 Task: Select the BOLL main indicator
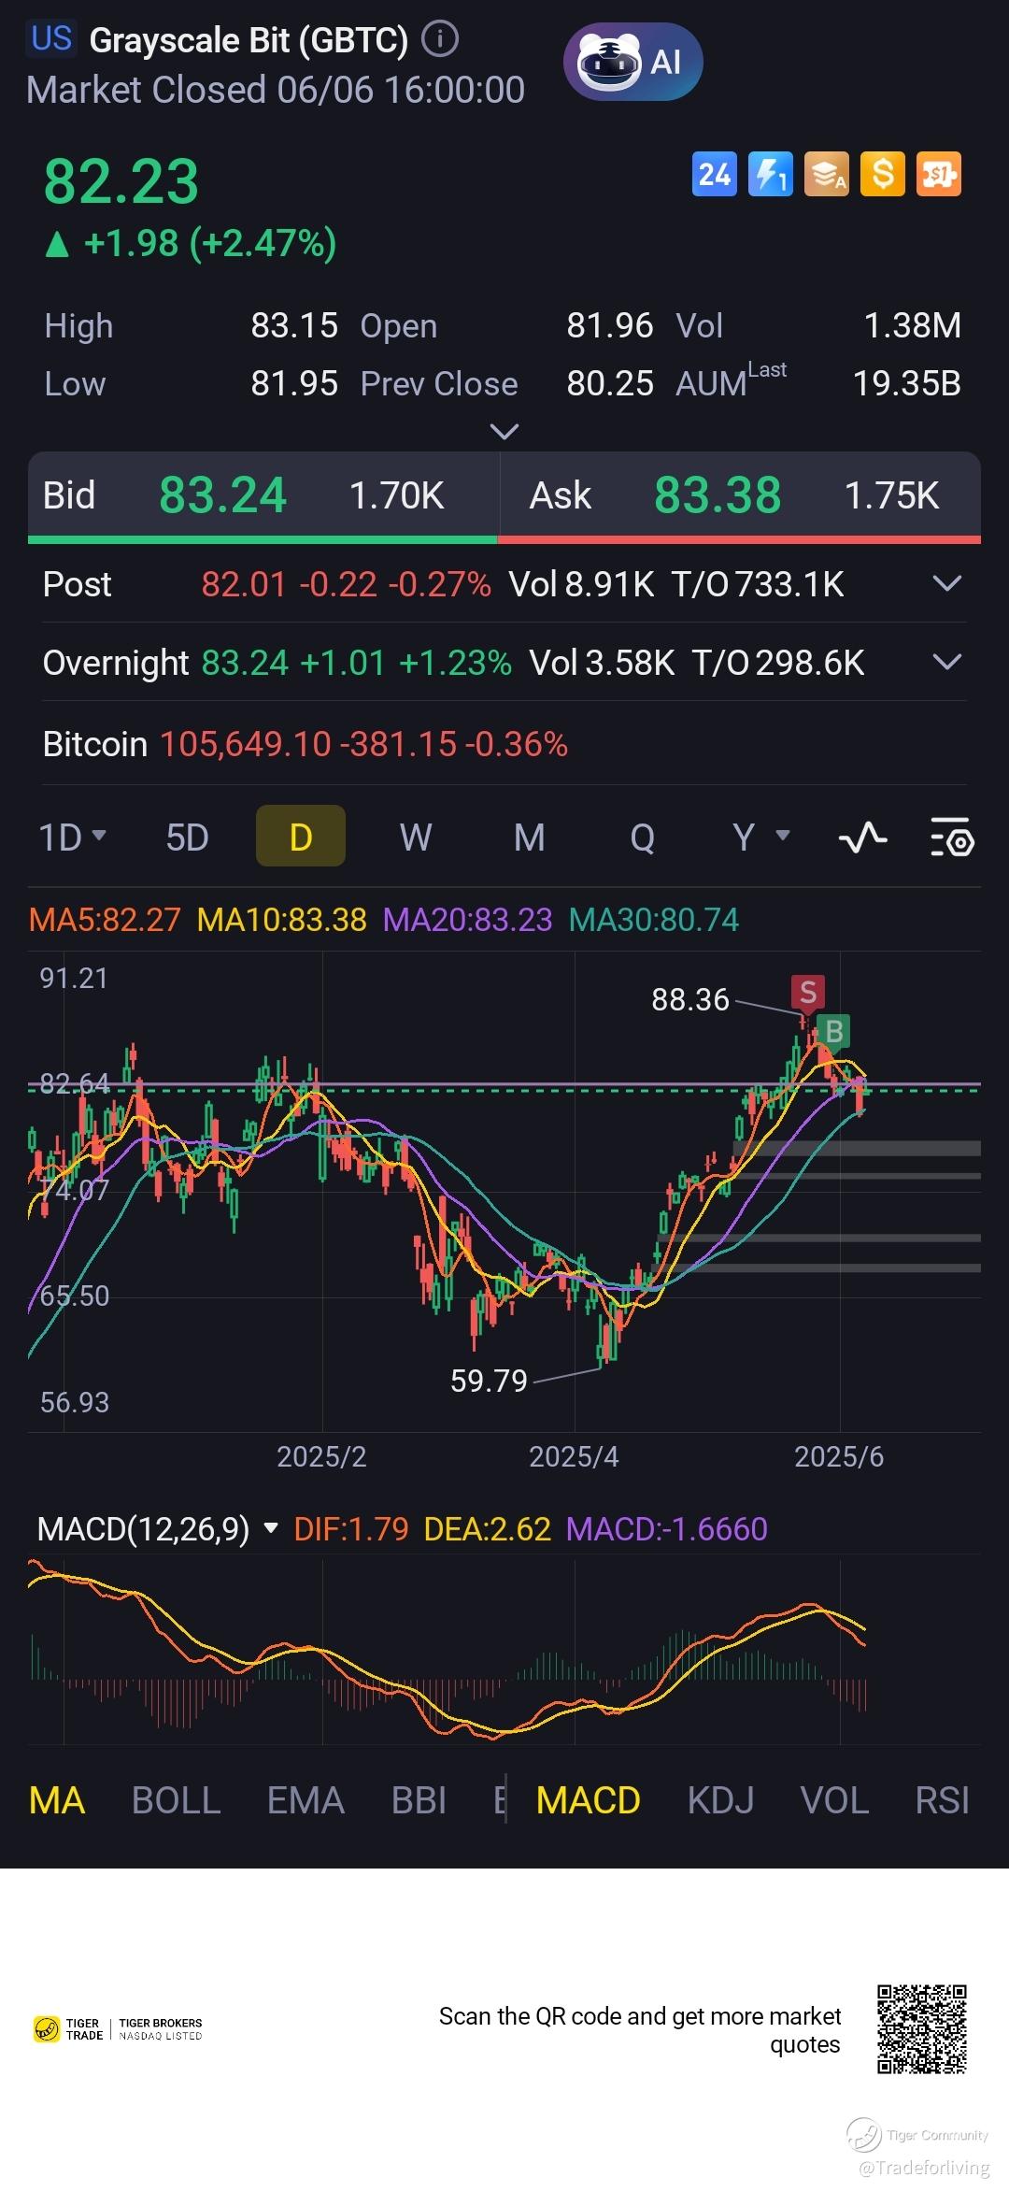pyautogui.click(x=177, y=1800)
